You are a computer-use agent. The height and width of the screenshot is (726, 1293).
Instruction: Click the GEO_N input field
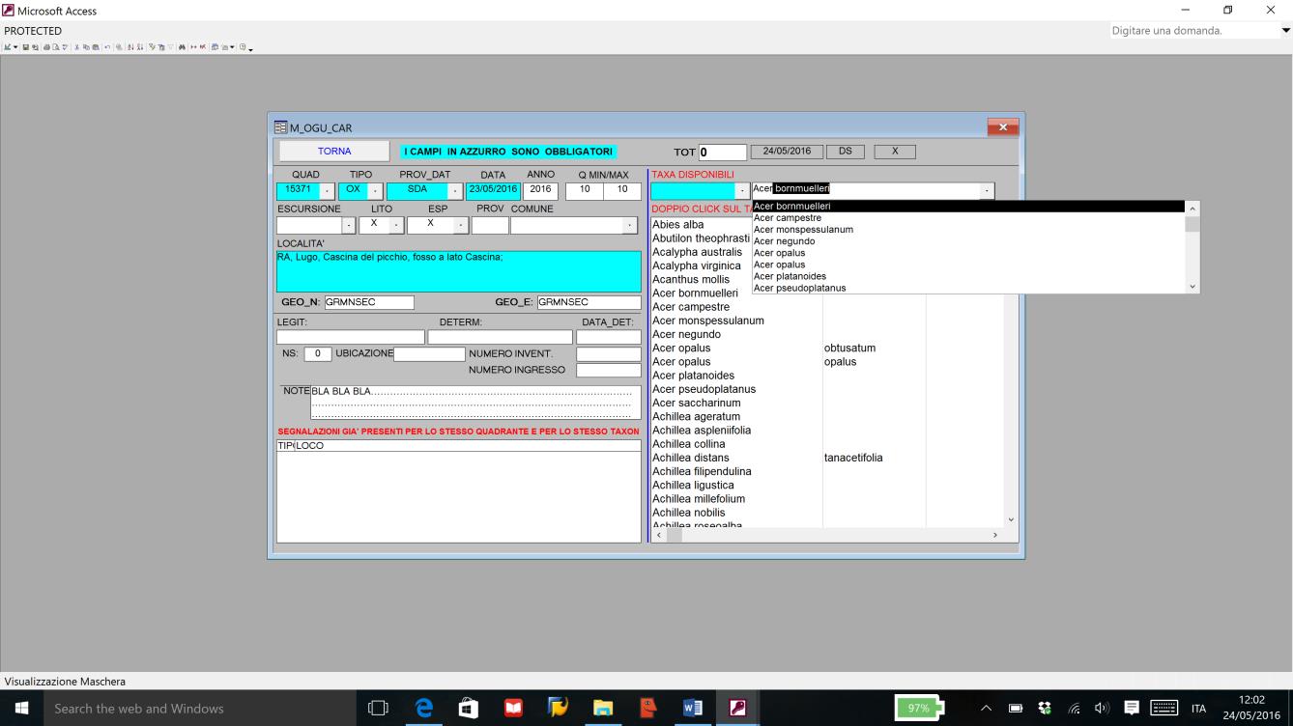point(369,302)
